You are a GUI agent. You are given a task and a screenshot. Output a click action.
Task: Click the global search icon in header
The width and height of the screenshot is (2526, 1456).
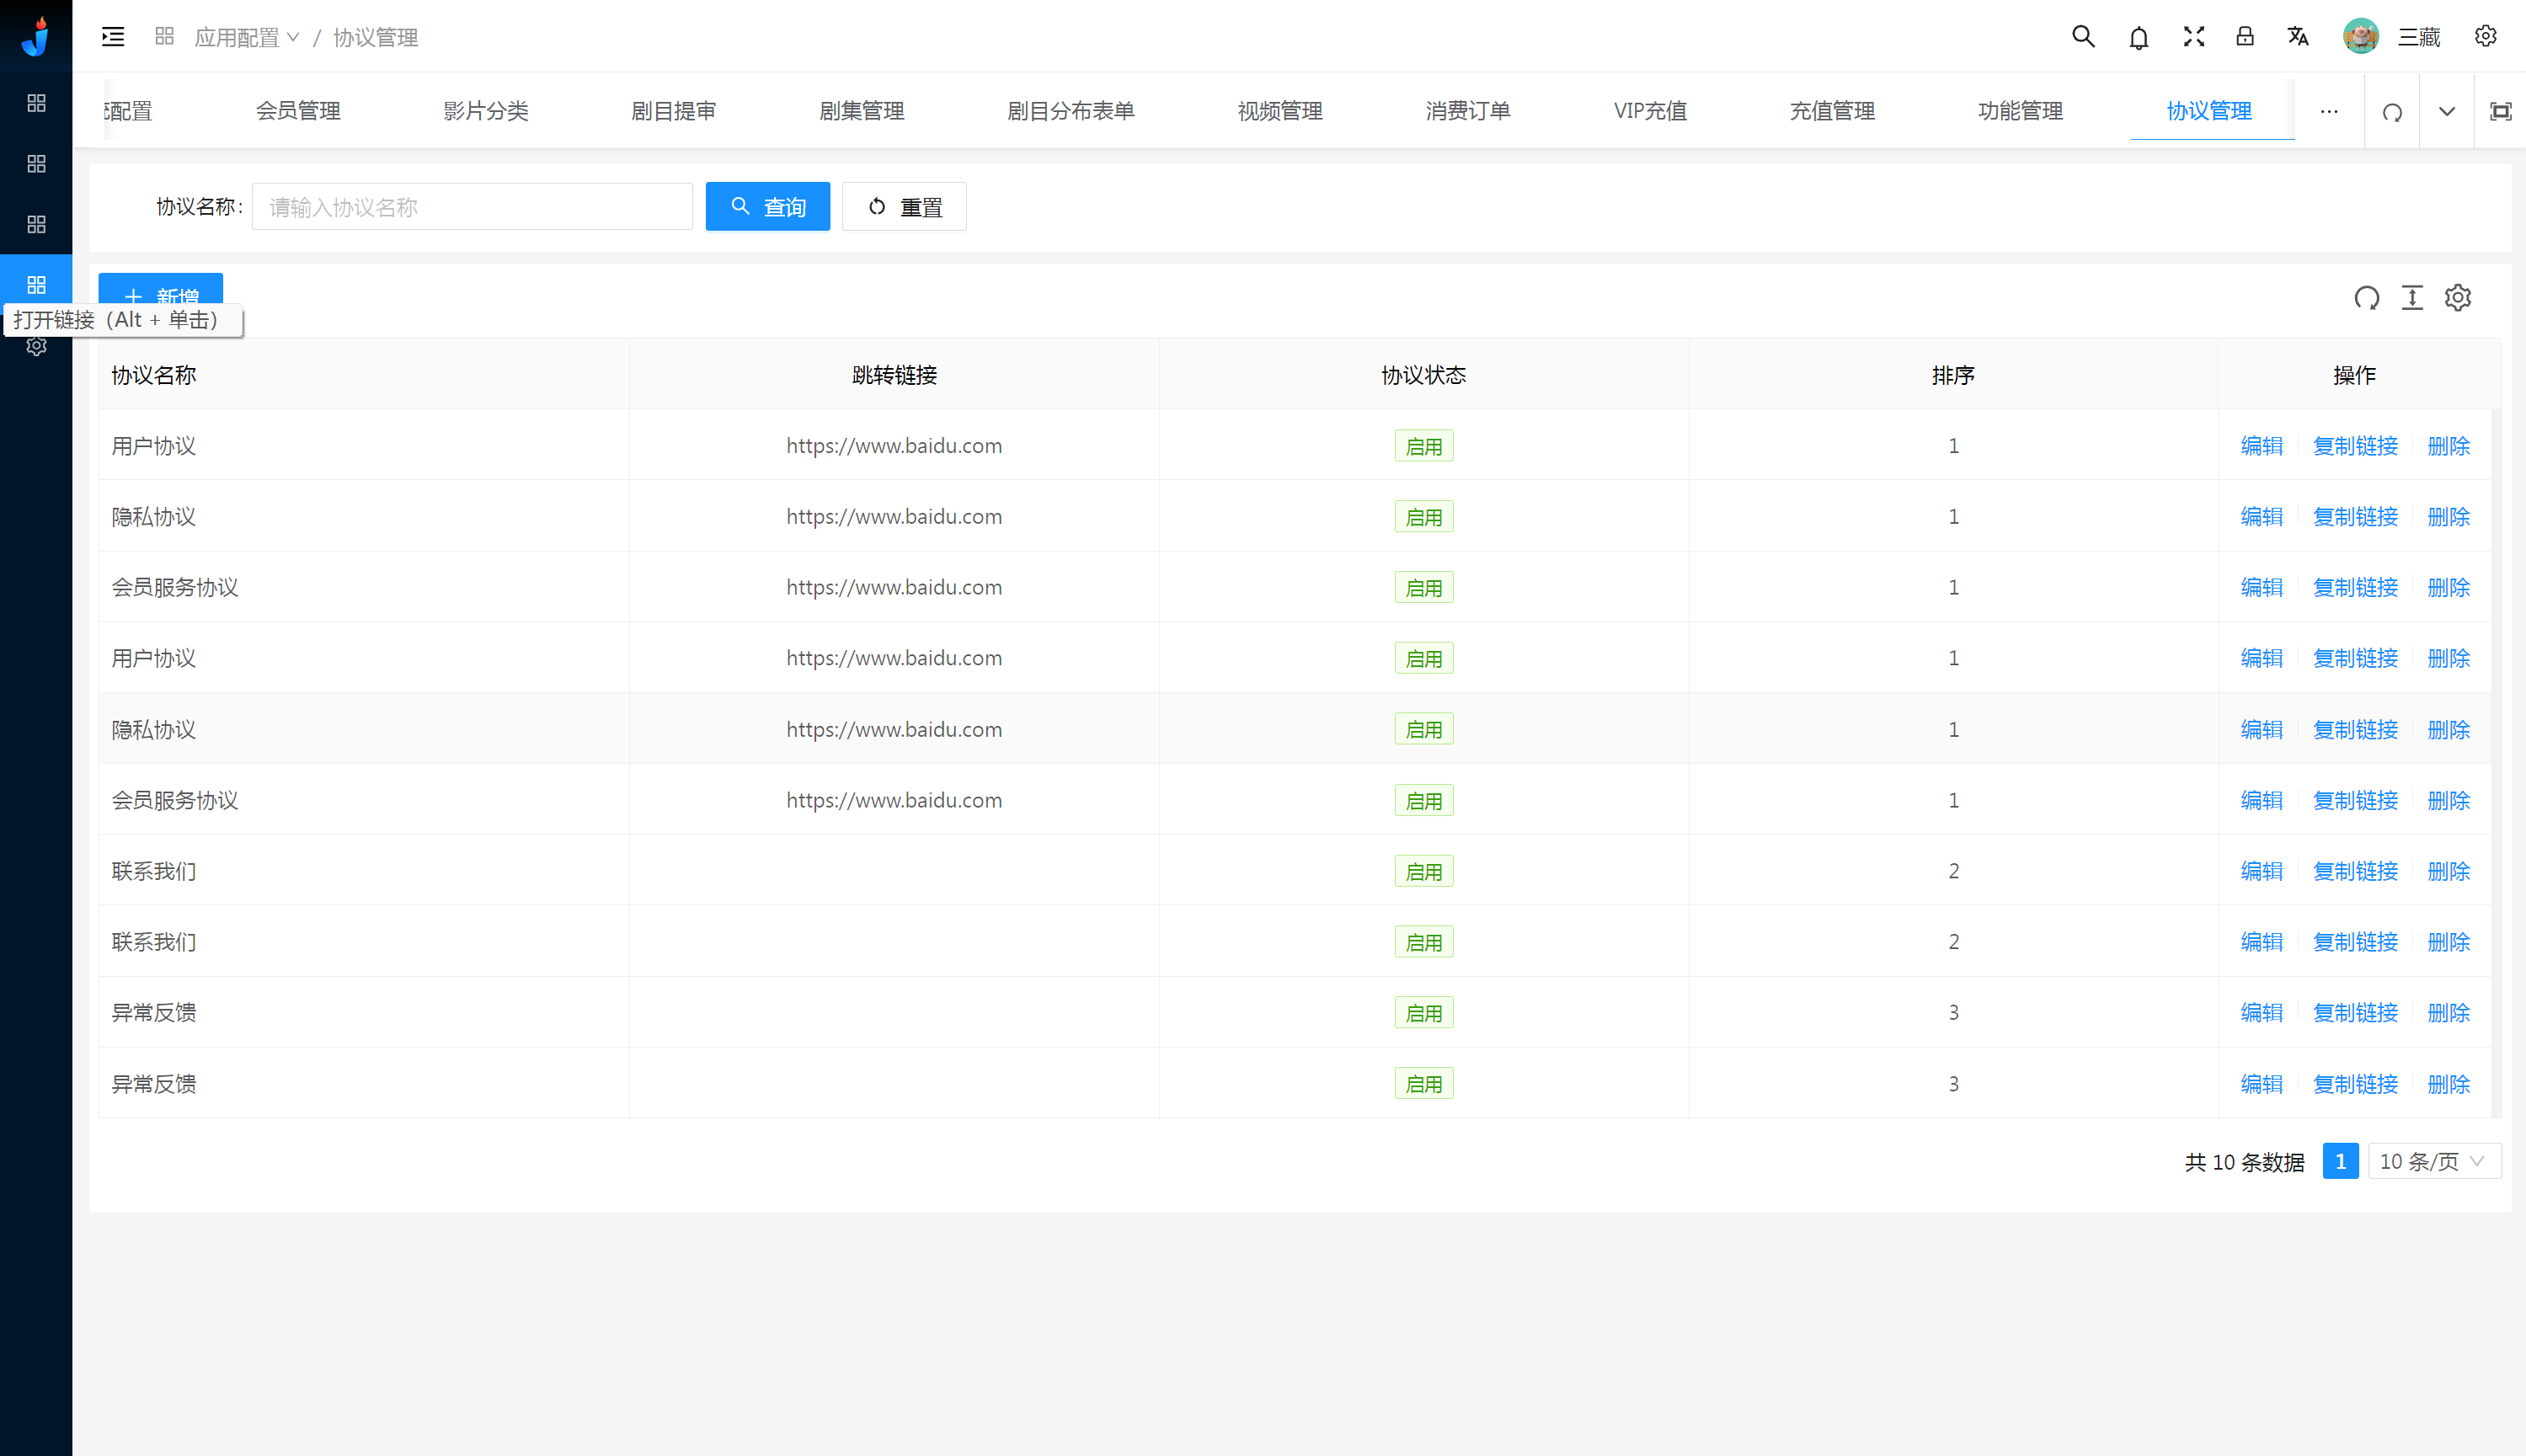pos(2083,37)
